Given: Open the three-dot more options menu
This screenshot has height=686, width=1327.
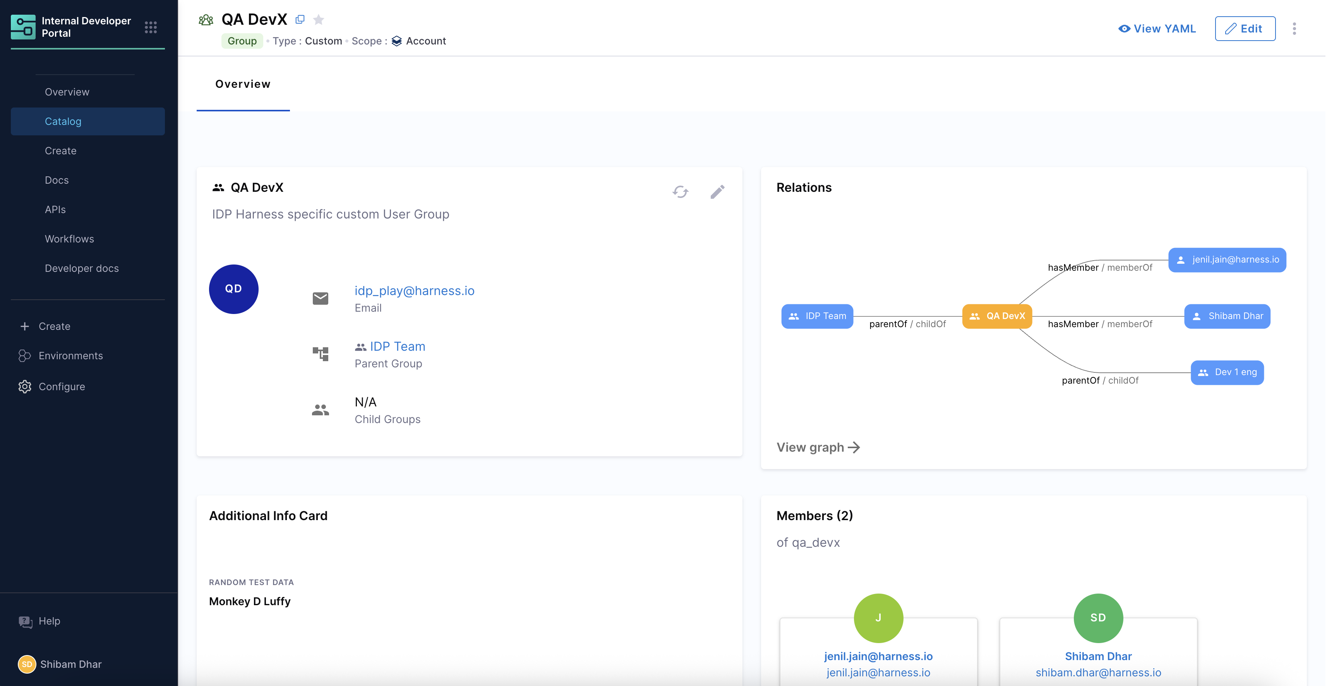Looking at the screenshot, I should (1294, 28).
